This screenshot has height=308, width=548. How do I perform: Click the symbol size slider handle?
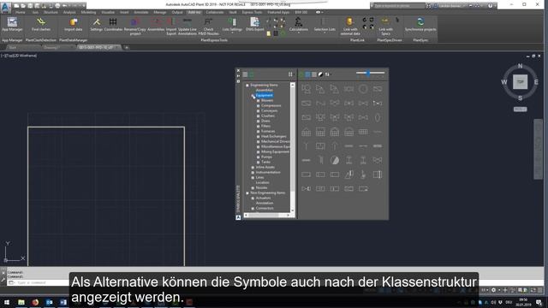[368, 73]
